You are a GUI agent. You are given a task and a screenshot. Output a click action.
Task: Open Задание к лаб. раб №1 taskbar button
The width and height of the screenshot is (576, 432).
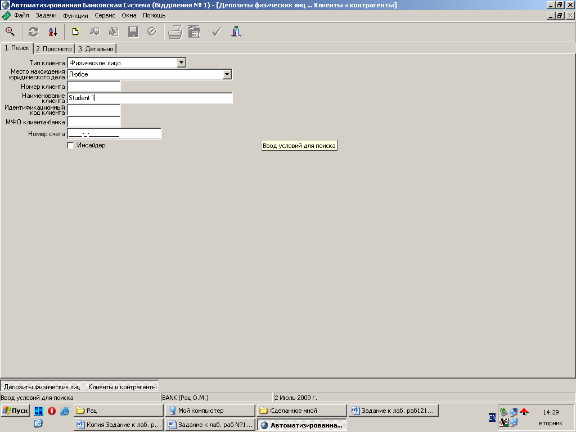coord(210,425)
